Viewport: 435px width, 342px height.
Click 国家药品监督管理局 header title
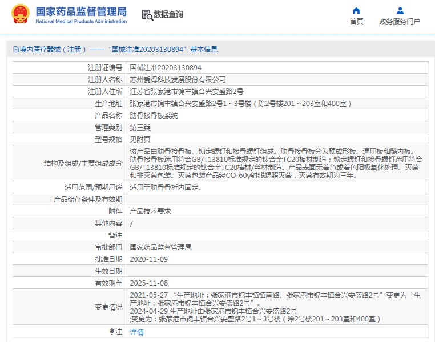81,11
